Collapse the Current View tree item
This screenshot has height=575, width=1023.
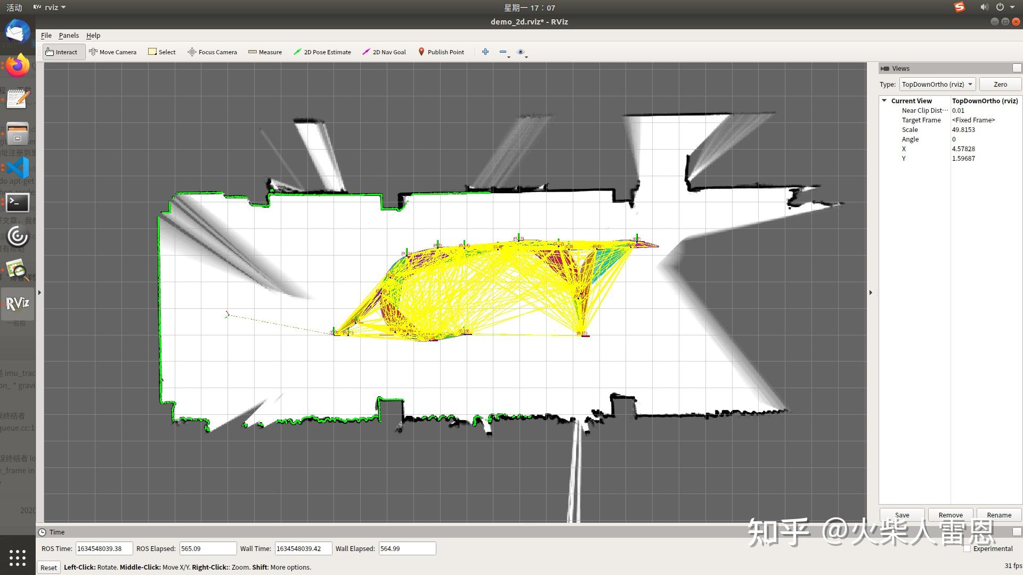pyautogui.click(x=884, y=101)
